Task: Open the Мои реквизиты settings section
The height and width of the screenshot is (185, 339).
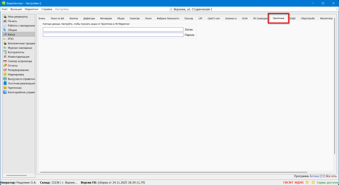Action: pyautogui.click(x=17, y=17)
